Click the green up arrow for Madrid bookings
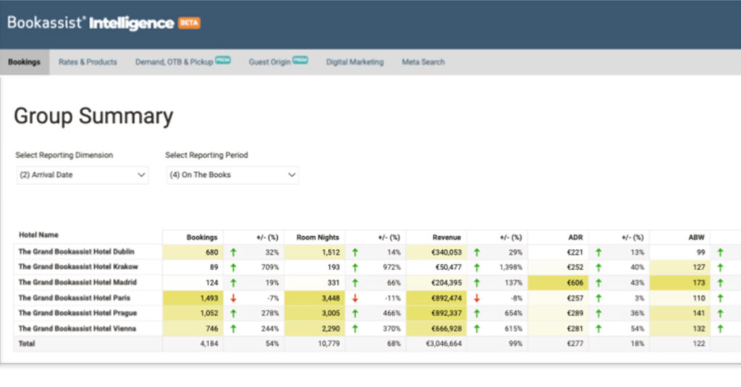 233,283
